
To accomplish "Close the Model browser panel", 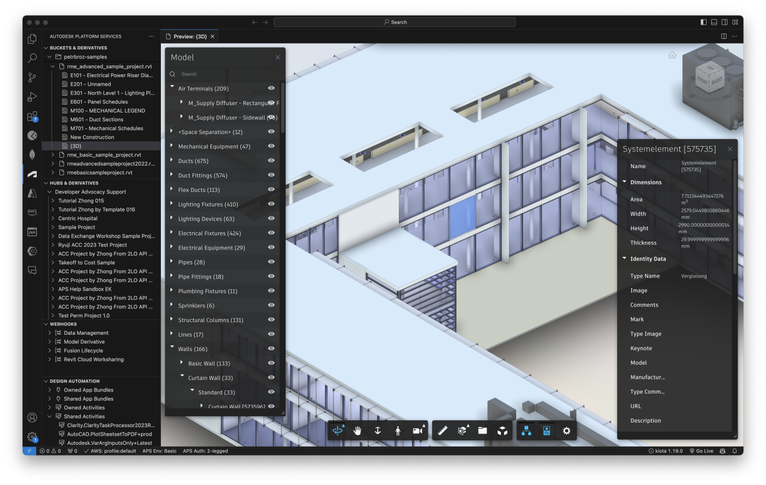I will point(278,57).
